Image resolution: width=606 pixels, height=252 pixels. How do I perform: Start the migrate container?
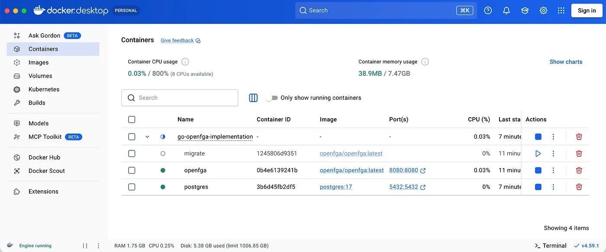point(538,153)
